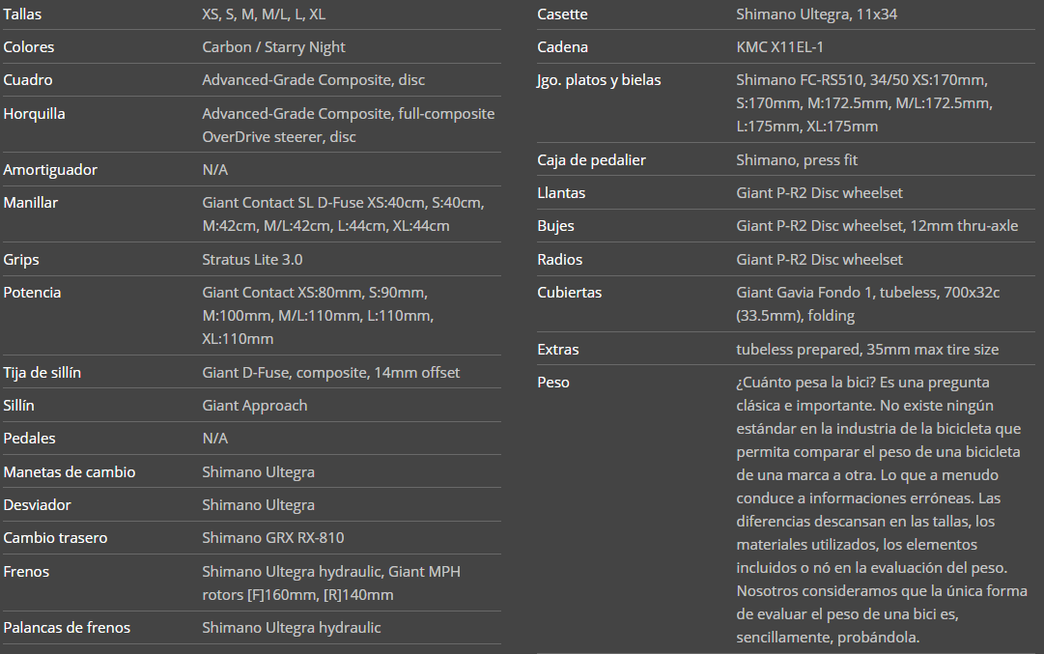Select the Shimano GRX RX-810 value
The width and height of the screenshot is (1044, 654).
pyautogui.click(x=272, y=538)
